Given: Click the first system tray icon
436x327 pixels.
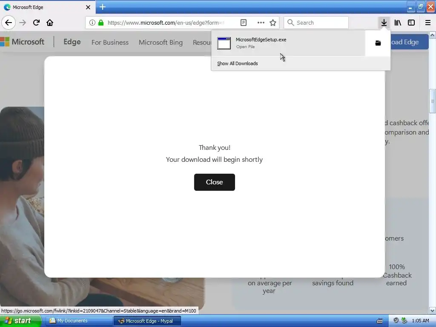Looking at the screenshot, I should pyautogui.click(x=396, y=321).
